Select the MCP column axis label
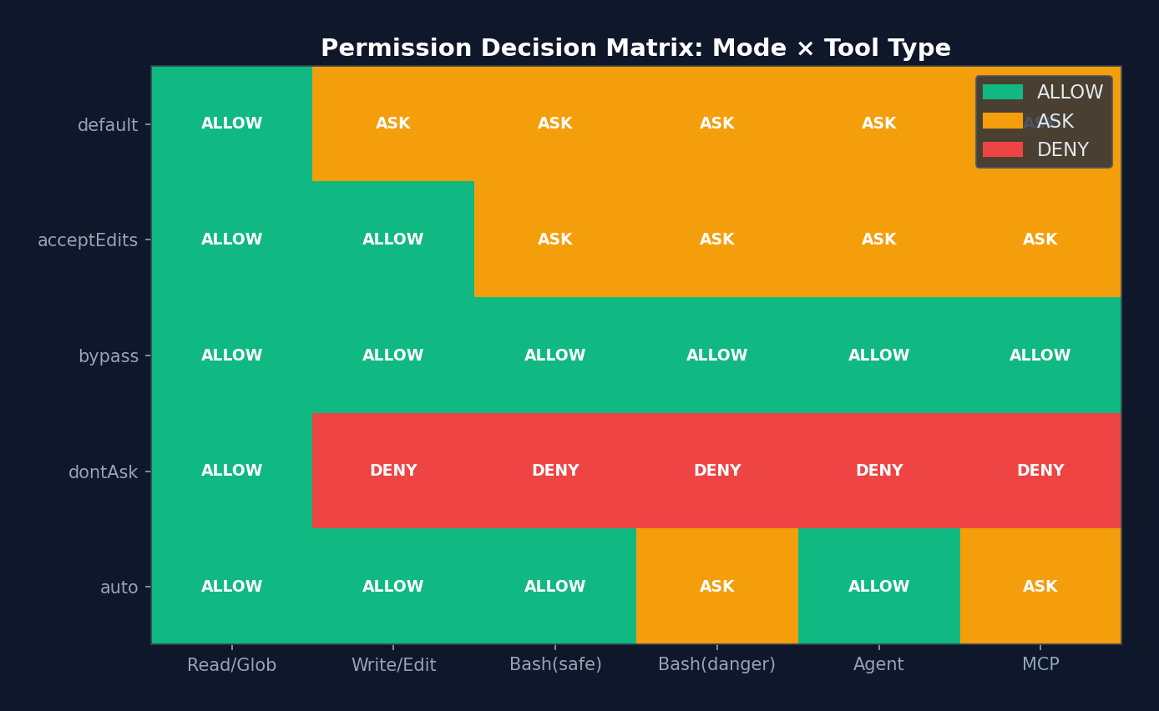Image resolution: width=1159 pixels, height=711 pixels. 1040,665
